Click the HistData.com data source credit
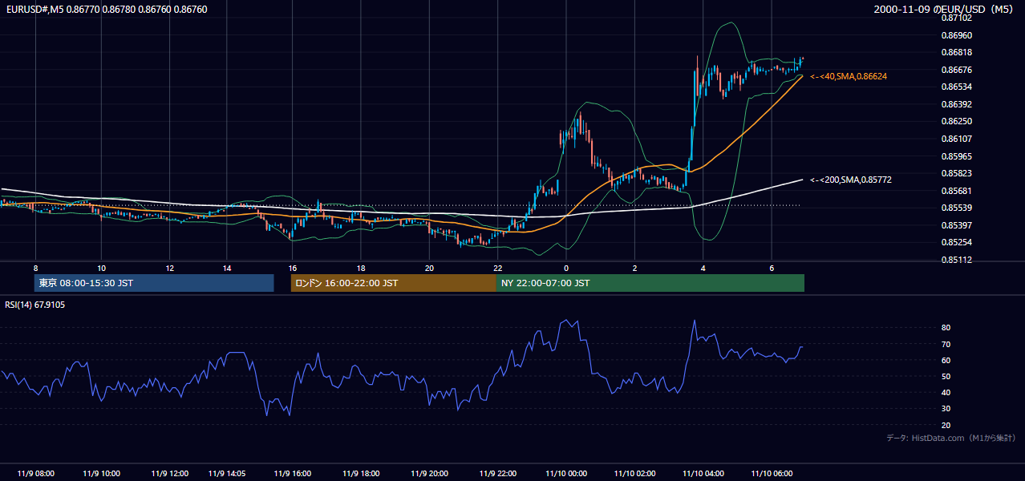Viewport: 1025px width, 481px height. (950, 438)
